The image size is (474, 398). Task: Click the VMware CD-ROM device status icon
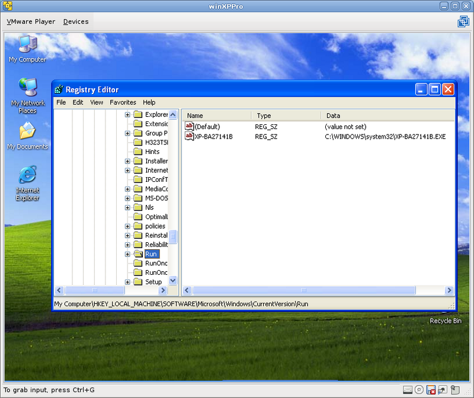point(419,390)
